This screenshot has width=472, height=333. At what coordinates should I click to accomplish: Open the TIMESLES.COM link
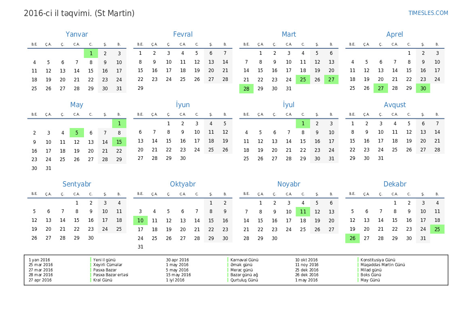pos(428,13)
